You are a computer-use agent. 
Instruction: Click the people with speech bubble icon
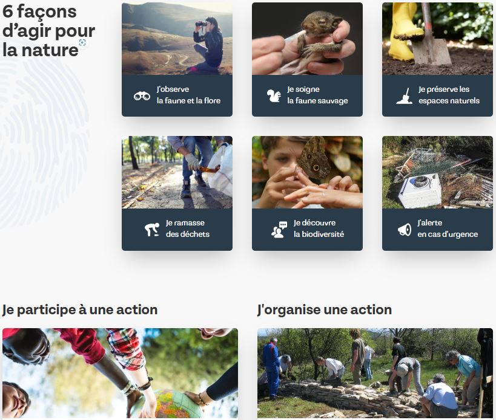pos(279,230)
